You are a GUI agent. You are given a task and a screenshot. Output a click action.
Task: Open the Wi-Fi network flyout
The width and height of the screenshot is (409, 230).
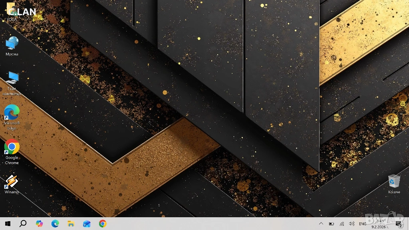[342, 224]
